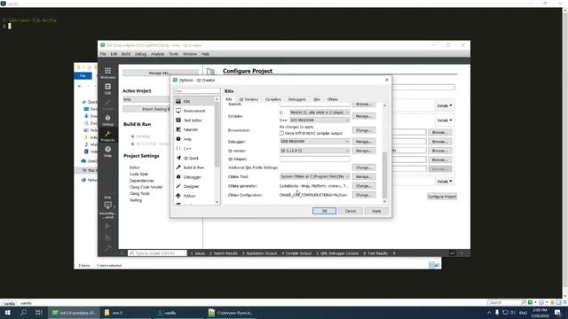Open the kit selector monitor icon
The image size is (568, 319).
pos(107,206)
